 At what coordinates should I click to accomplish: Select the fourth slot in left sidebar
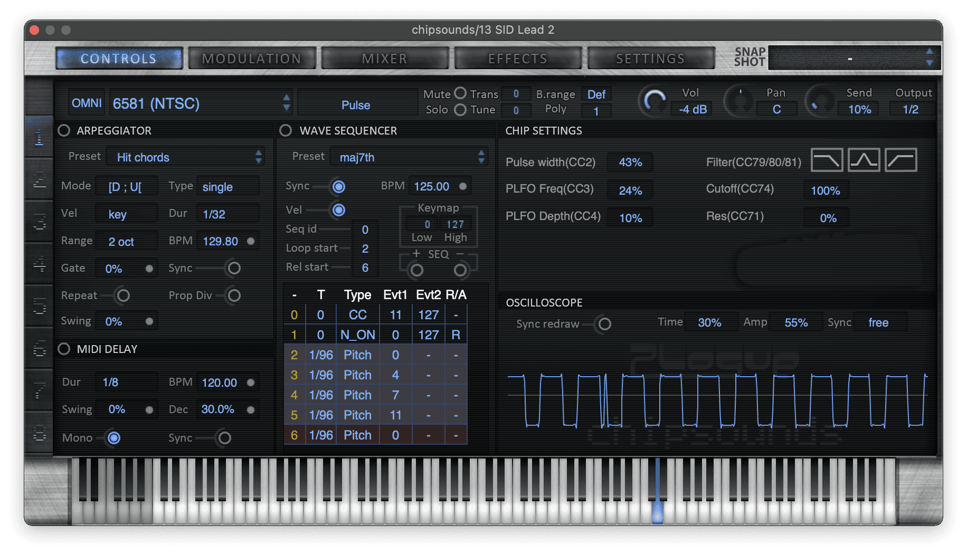coord(39,264)
